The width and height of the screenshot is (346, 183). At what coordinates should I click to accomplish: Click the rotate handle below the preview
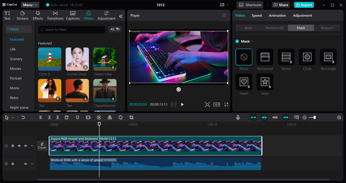click(179, 89)
